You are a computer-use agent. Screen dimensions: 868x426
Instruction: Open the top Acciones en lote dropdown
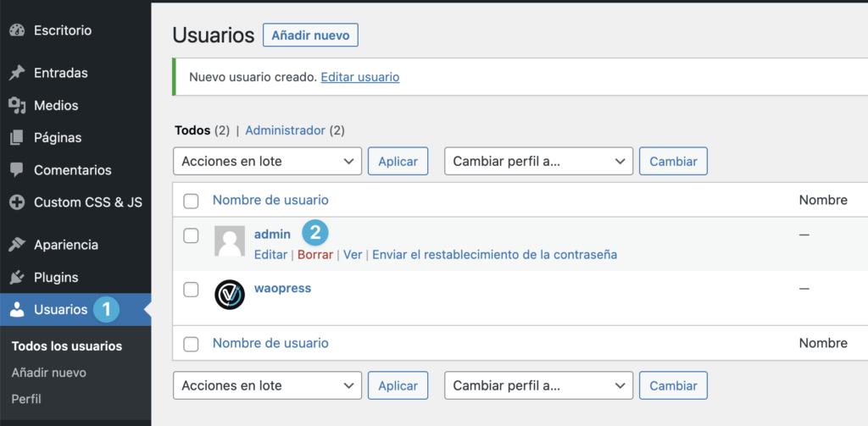(x=267, y=162)
